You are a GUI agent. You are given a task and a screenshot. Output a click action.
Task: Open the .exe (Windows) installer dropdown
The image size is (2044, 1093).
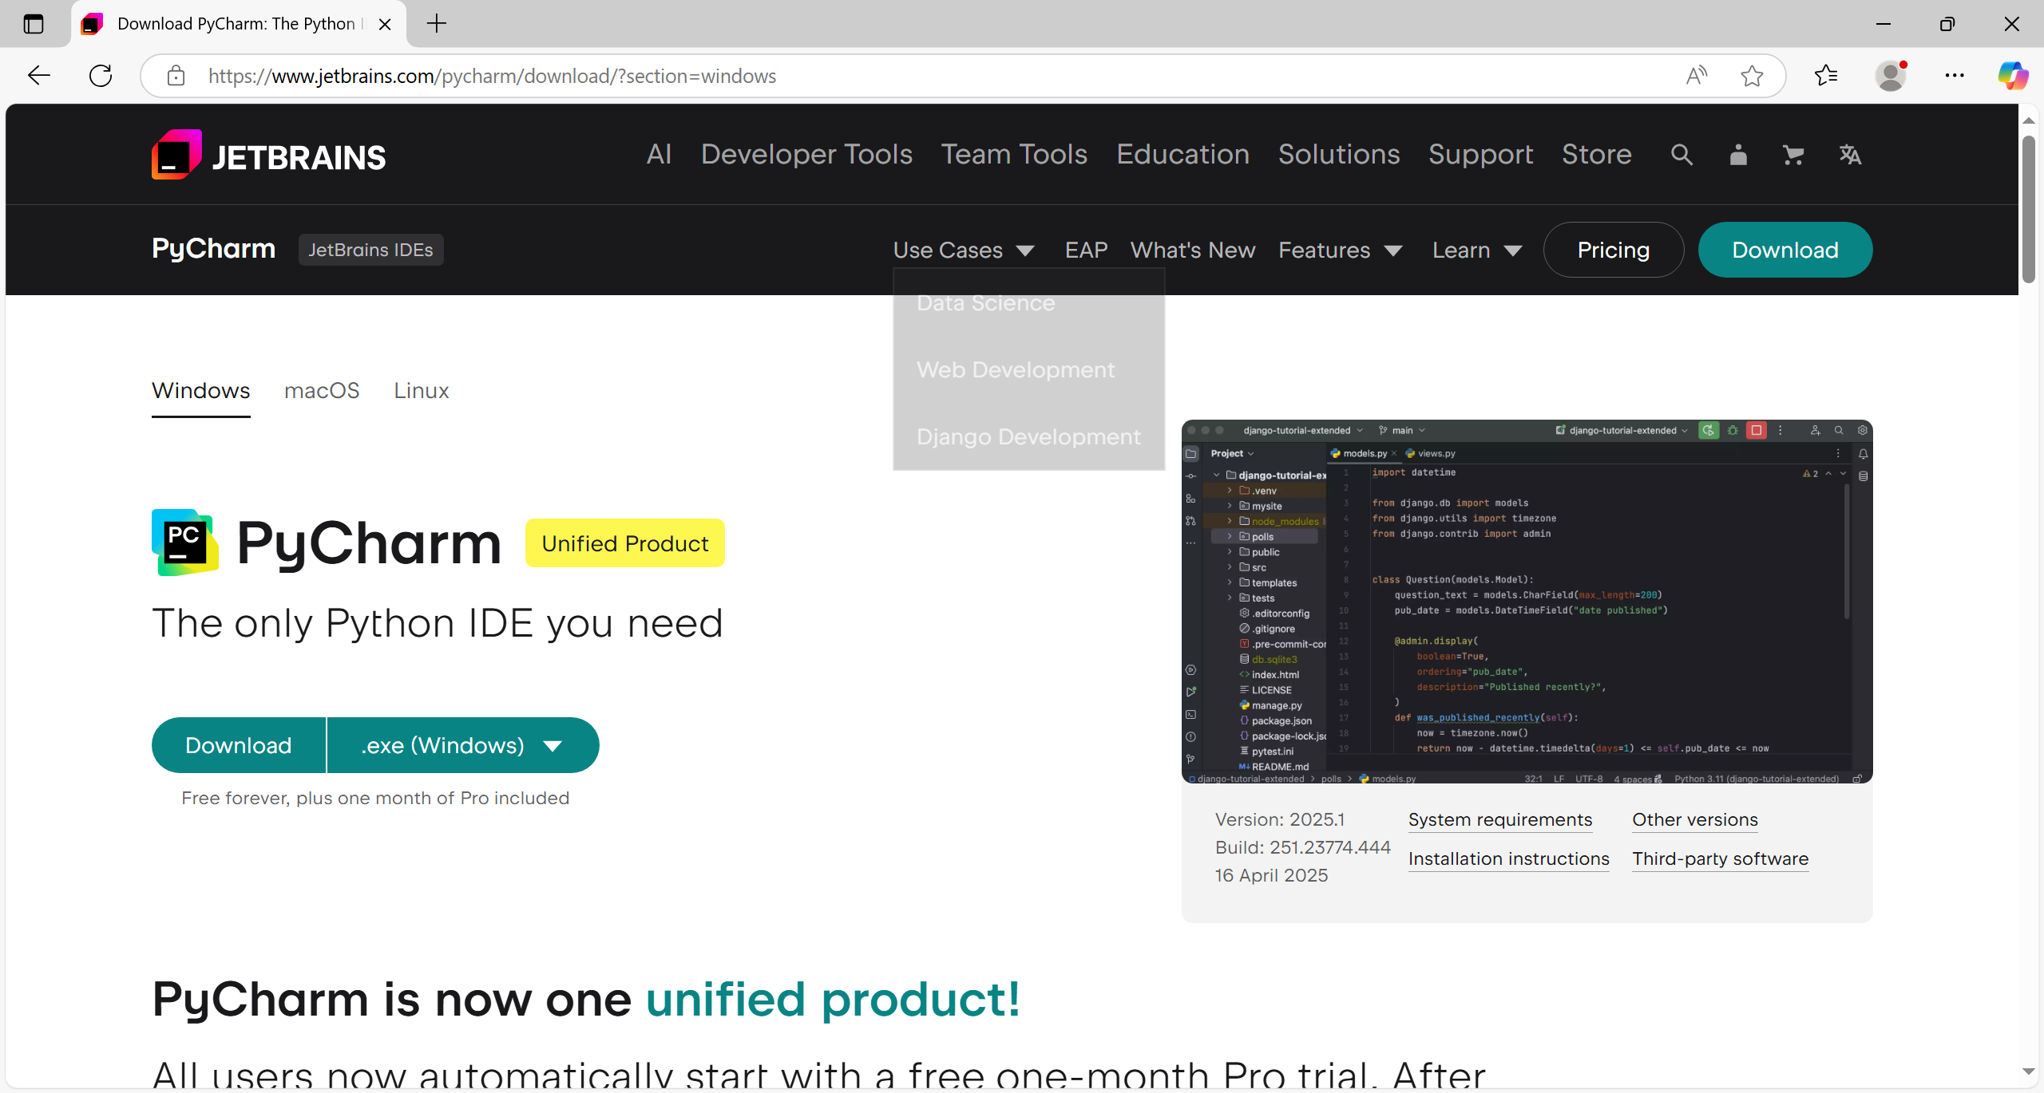[x=463, y=745]
